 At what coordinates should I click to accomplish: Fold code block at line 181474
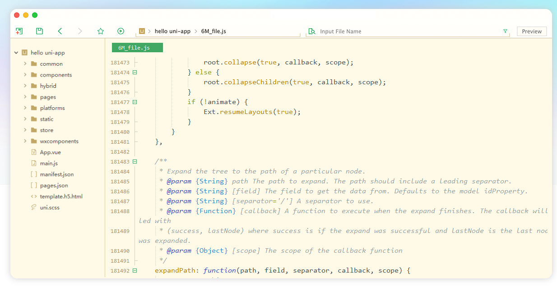coord(135,73)
